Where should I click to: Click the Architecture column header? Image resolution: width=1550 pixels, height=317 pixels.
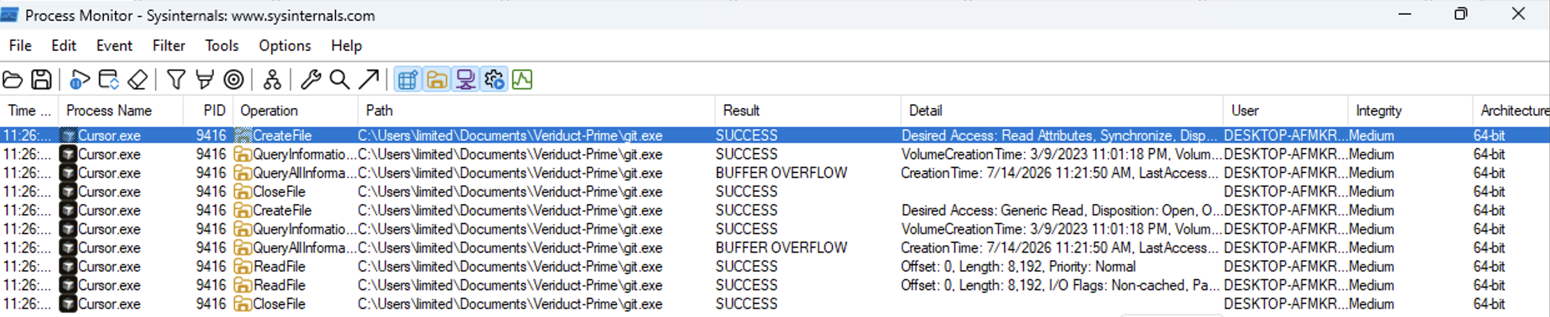click(1512, 111)
